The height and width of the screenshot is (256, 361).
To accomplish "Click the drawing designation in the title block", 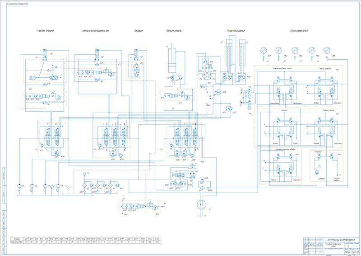I will click(x=342, y=240).
